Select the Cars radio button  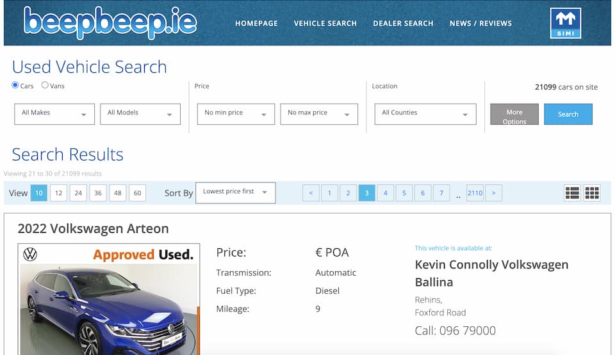pyautogui.click(x=15, y=85)
